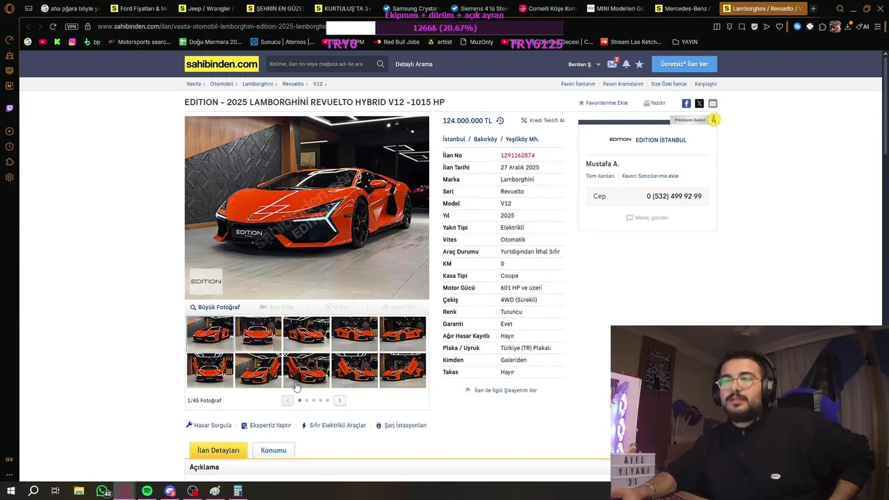Viewport: 889px width, 500px height.
Task: Click the EDITION İSTANBUL store name
Action: click(660, 140)
